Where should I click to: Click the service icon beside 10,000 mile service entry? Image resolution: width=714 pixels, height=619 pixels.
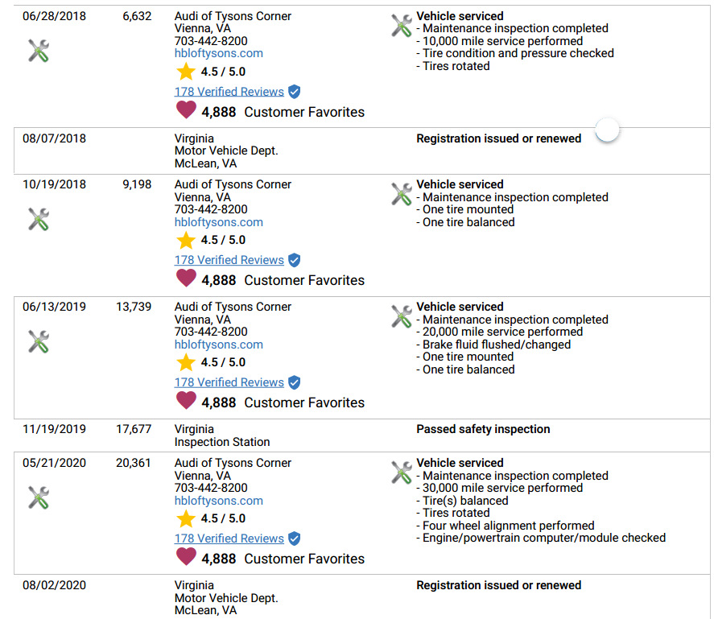pos(402,26)
